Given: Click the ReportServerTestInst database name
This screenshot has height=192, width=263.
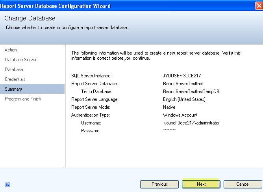Looking at the screenshot, I should (x=183, y=84).
